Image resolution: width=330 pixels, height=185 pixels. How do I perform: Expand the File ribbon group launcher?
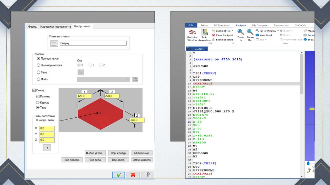point(233,43)
